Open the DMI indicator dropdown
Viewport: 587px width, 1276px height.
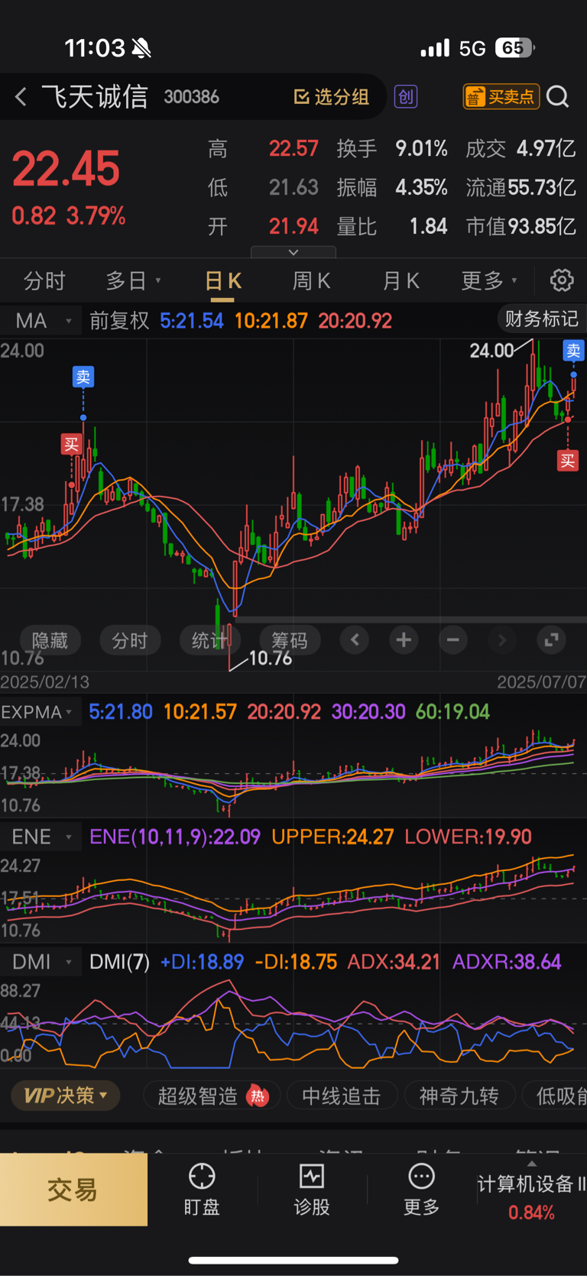(x=41, y=962)
